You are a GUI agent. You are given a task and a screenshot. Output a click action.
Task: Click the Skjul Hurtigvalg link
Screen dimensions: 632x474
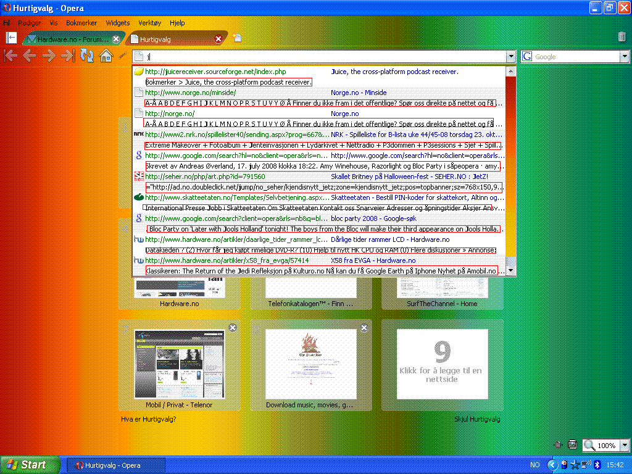point(477,419)
